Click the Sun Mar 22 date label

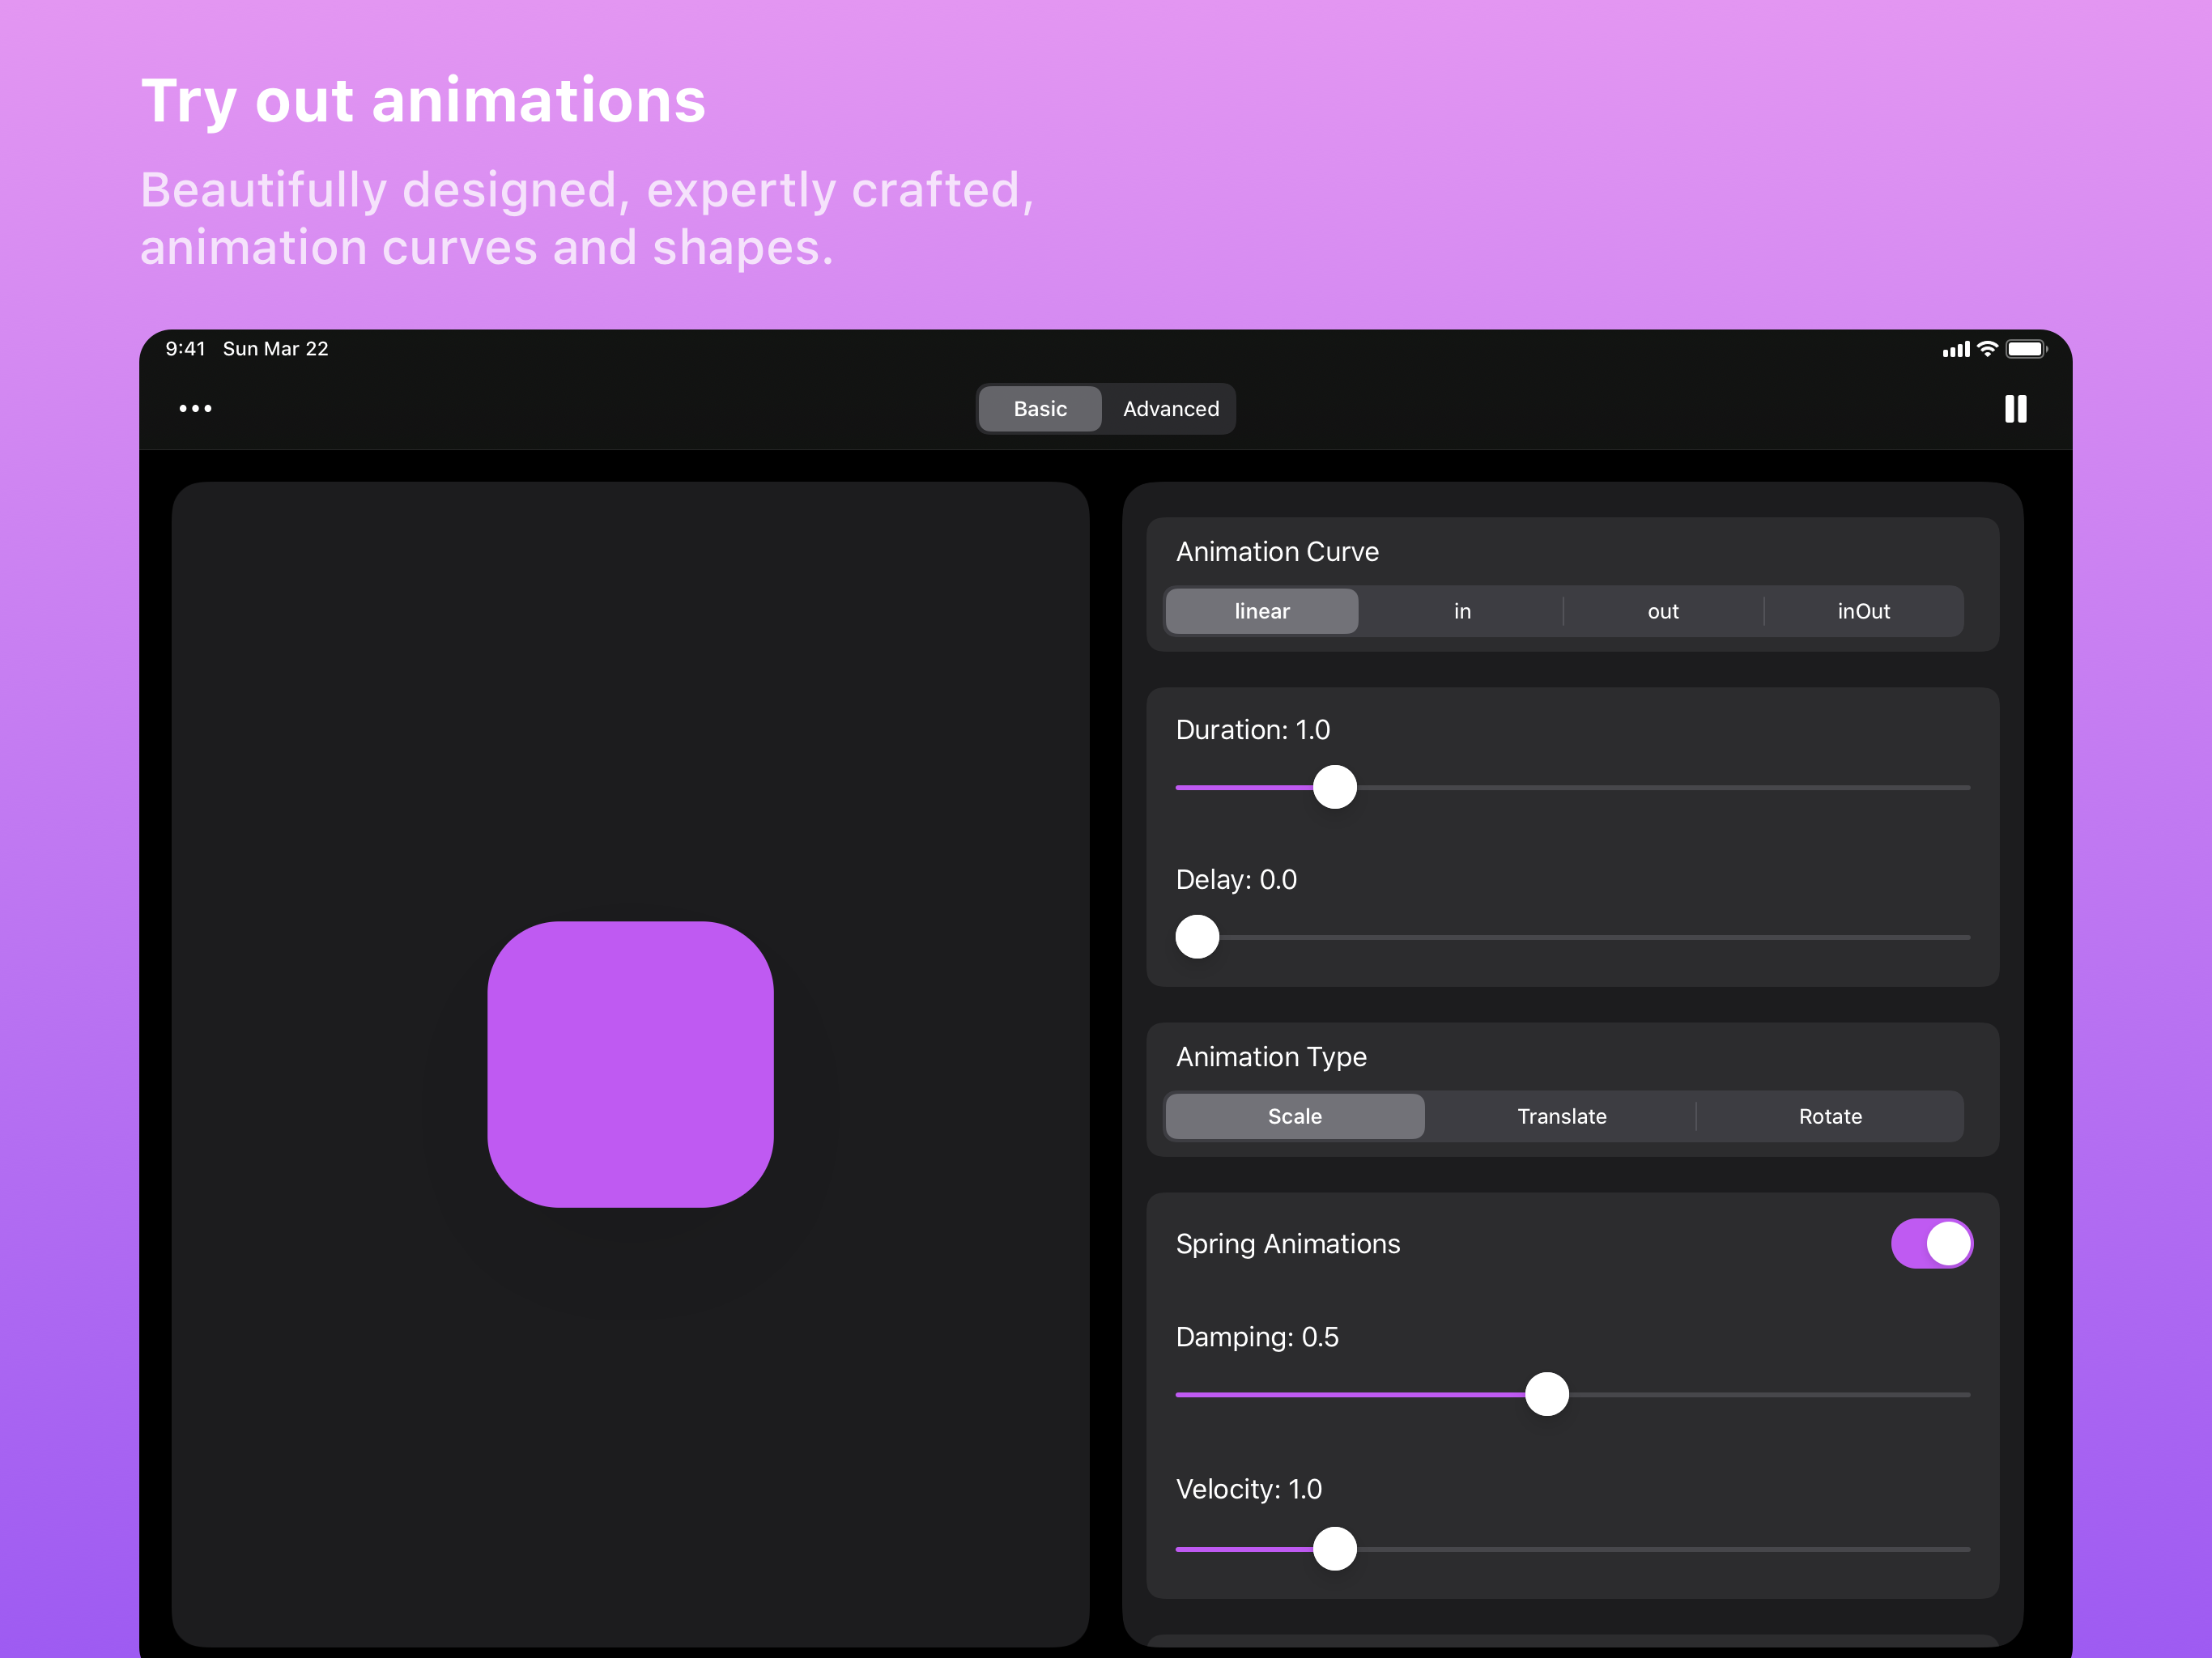pos(275,348)
